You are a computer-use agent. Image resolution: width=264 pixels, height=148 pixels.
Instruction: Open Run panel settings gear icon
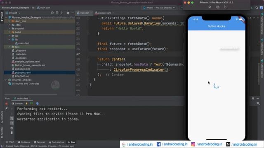click(253, 98)
